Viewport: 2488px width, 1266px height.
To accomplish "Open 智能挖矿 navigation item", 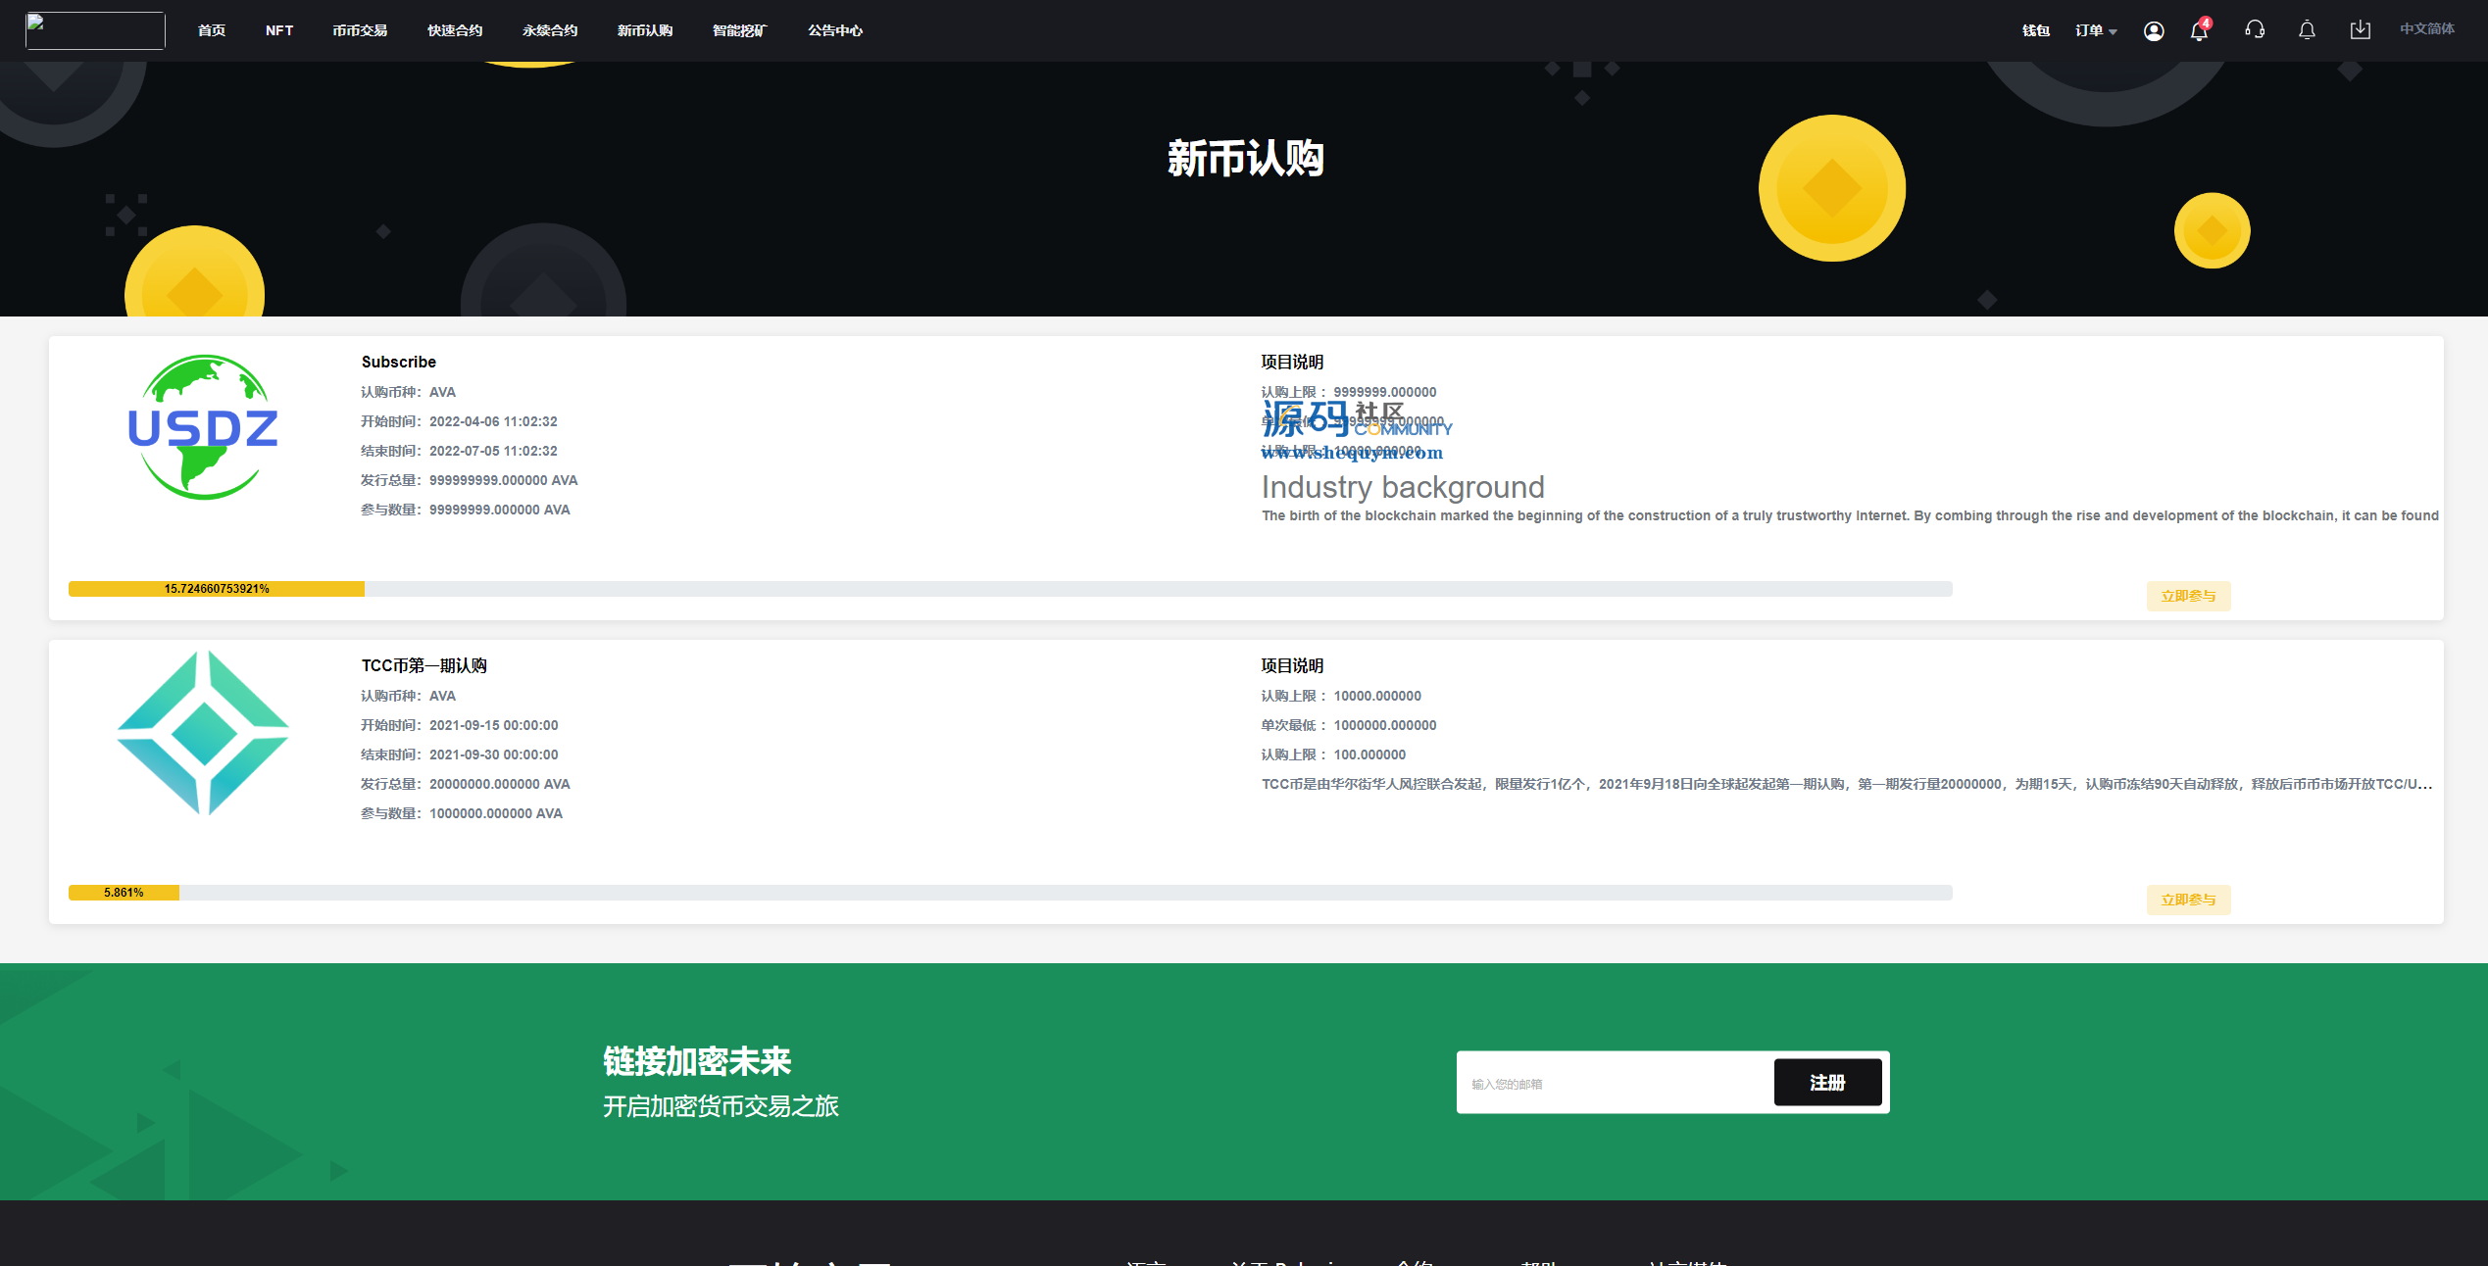I will click(x=739, y=30).
